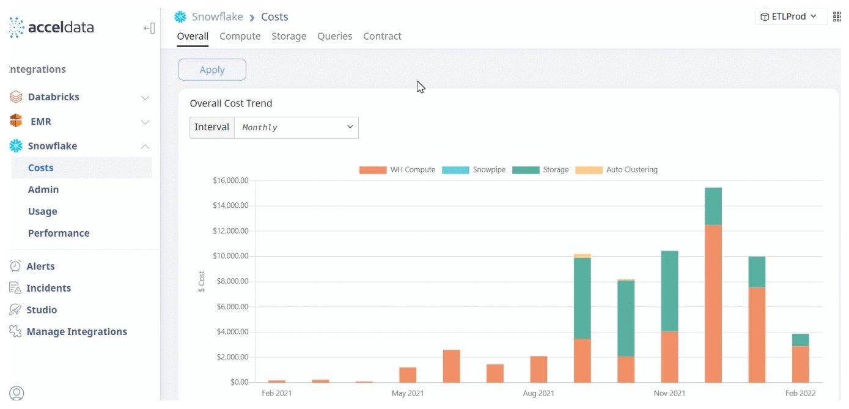Click the Snowflake icon in sidebar
The width and height of the screenshot is (849, 409).
pyautogui.click(x=16, y=146)
